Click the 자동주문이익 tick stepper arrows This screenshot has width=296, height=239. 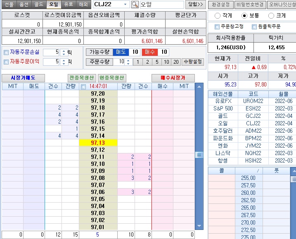tap(63, 62)
